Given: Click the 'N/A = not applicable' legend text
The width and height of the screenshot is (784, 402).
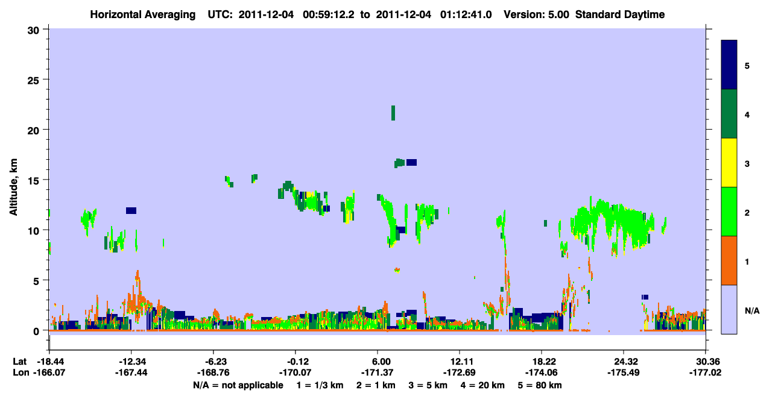Looking at the screenshot, I should pos(238,385).
